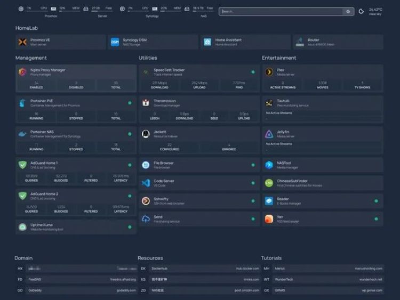Click the Google search button
This screenshot has width=400, height=300.
point(348,11)
